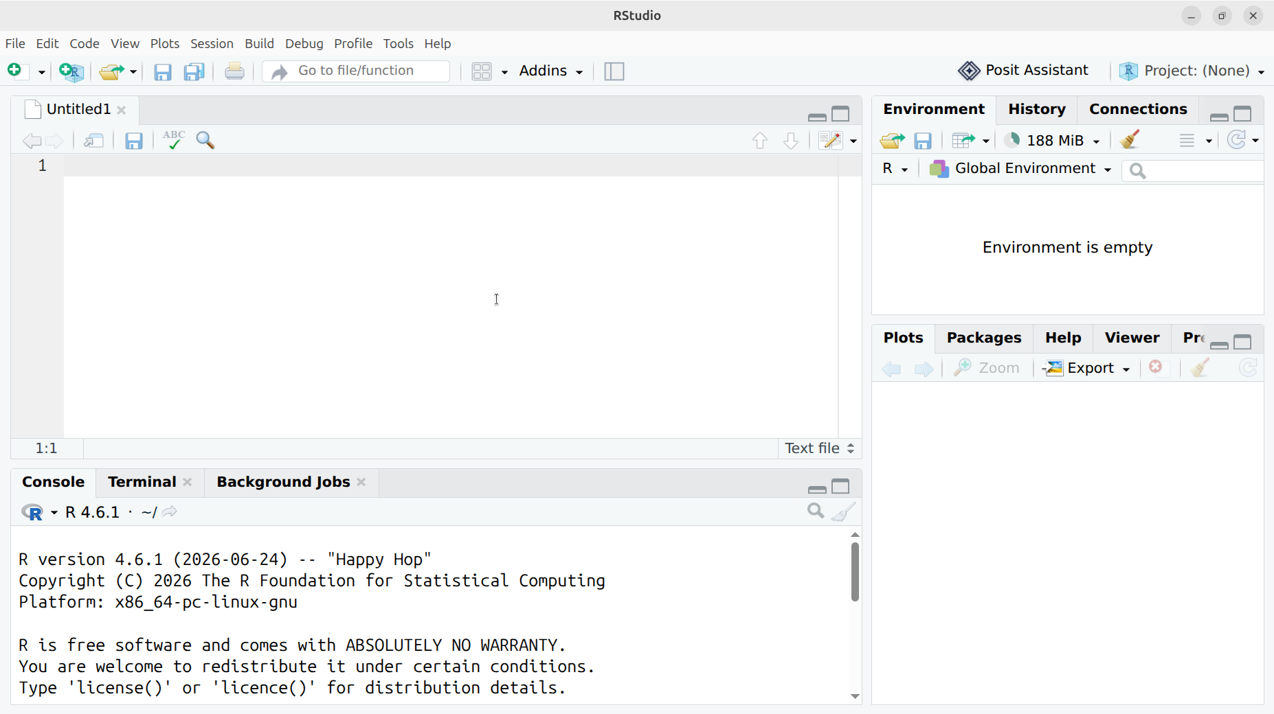This screenshot has height=714, width=1274.
Task: Open the Connections tab
Action: pos(1138,109)
